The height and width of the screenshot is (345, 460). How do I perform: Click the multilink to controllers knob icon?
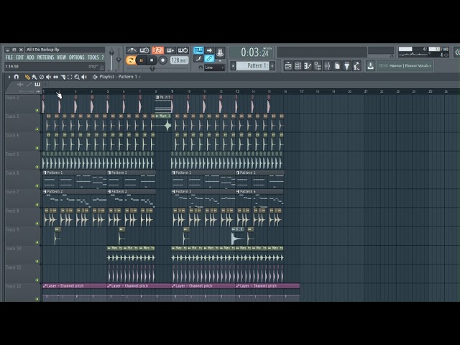pos(220,52)
